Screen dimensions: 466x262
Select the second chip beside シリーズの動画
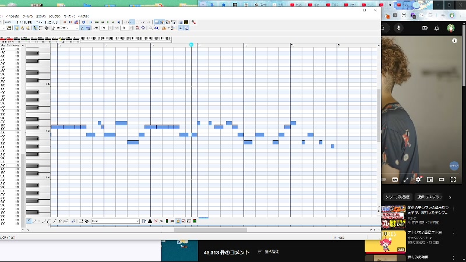click(x=429, y=197)
